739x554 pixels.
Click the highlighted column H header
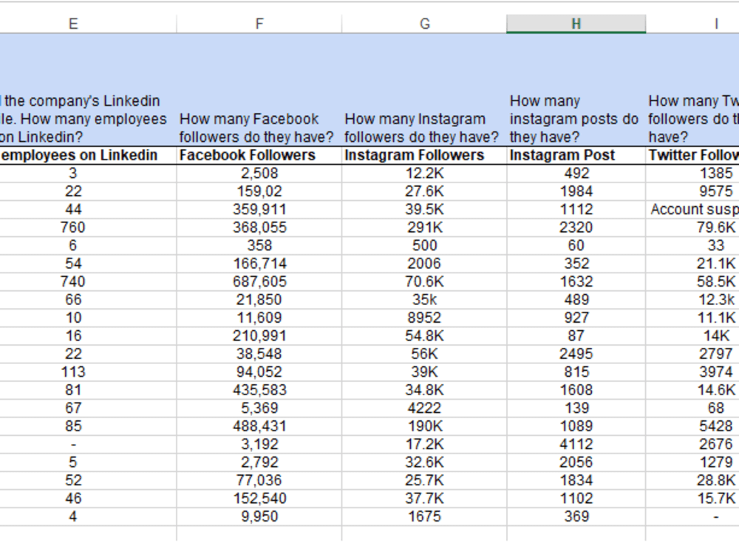pos(576,24)
